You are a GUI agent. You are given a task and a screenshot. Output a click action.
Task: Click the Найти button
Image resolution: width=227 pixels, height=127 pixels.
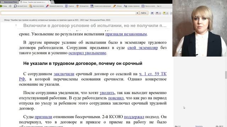(143, 13)
